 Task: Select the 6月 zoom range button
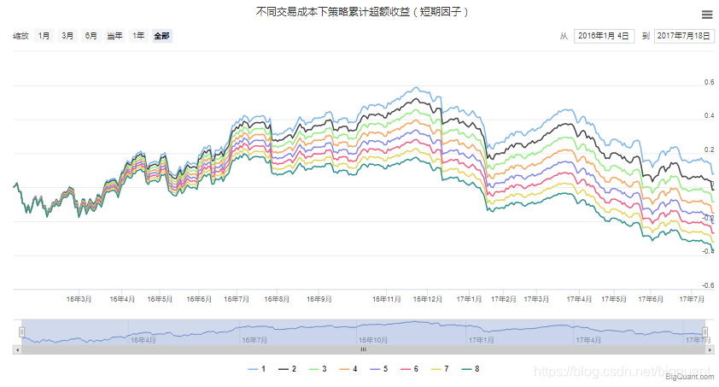click(91, 36)
